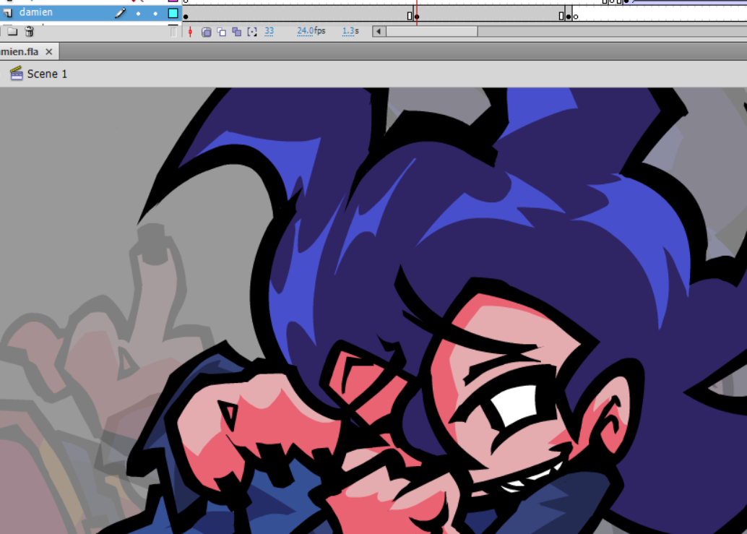The width and height of the screenshot is (747, 534).
Task: Select the blank keyframe with hollow circle
Action: 576,17
